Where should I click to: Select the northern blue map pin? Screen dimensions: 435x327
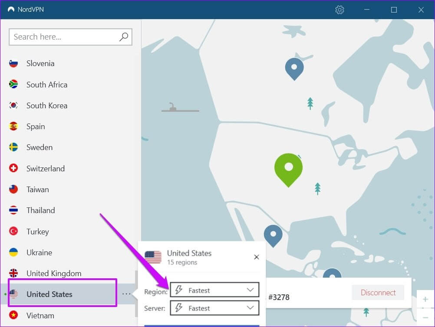[294, 68]
